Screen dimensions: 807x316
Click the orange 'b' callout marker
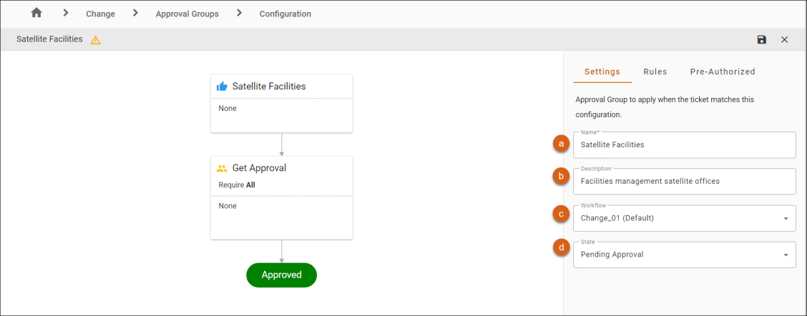pos(561,177)
